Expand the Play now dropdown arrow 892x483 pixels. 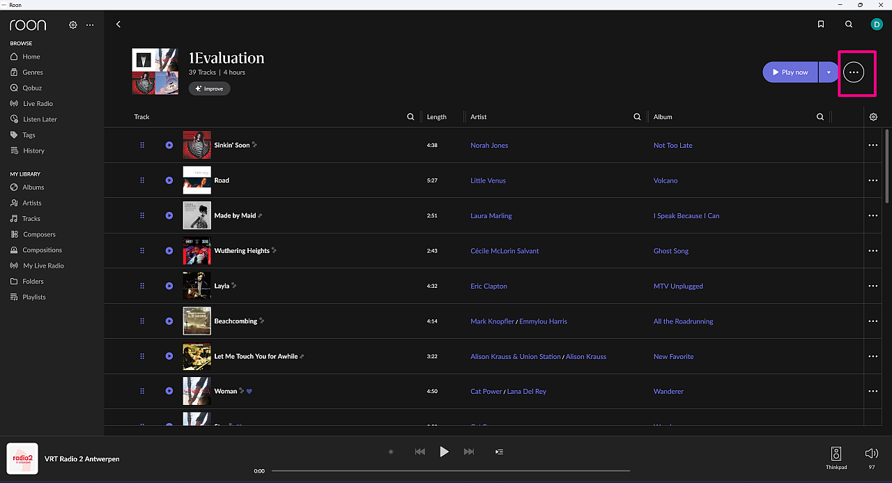click(x=829, y=72)
